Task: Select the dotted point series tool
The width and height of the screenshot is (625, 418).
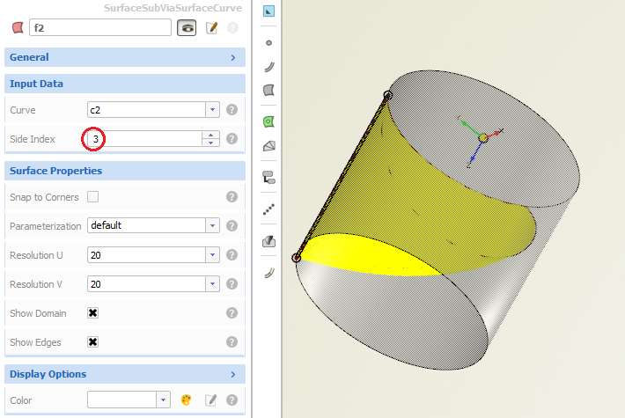Action: [x=268, y=209]
